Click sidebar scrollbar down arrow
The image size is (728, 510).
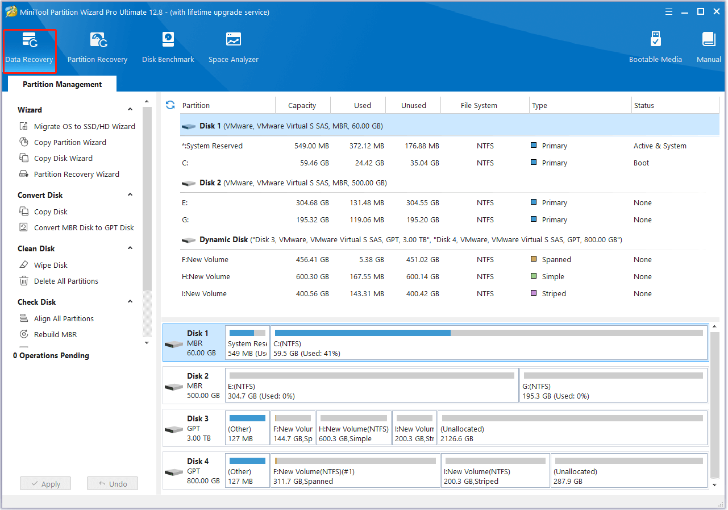147,343
